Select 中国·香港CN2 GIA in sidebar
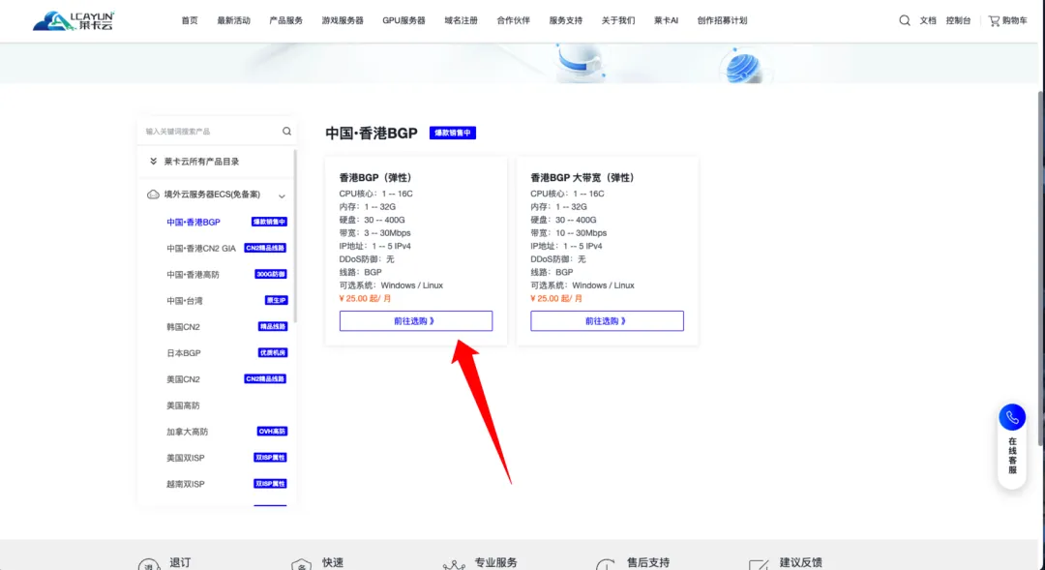This screenshot has height=570, width=1045. 201,249
